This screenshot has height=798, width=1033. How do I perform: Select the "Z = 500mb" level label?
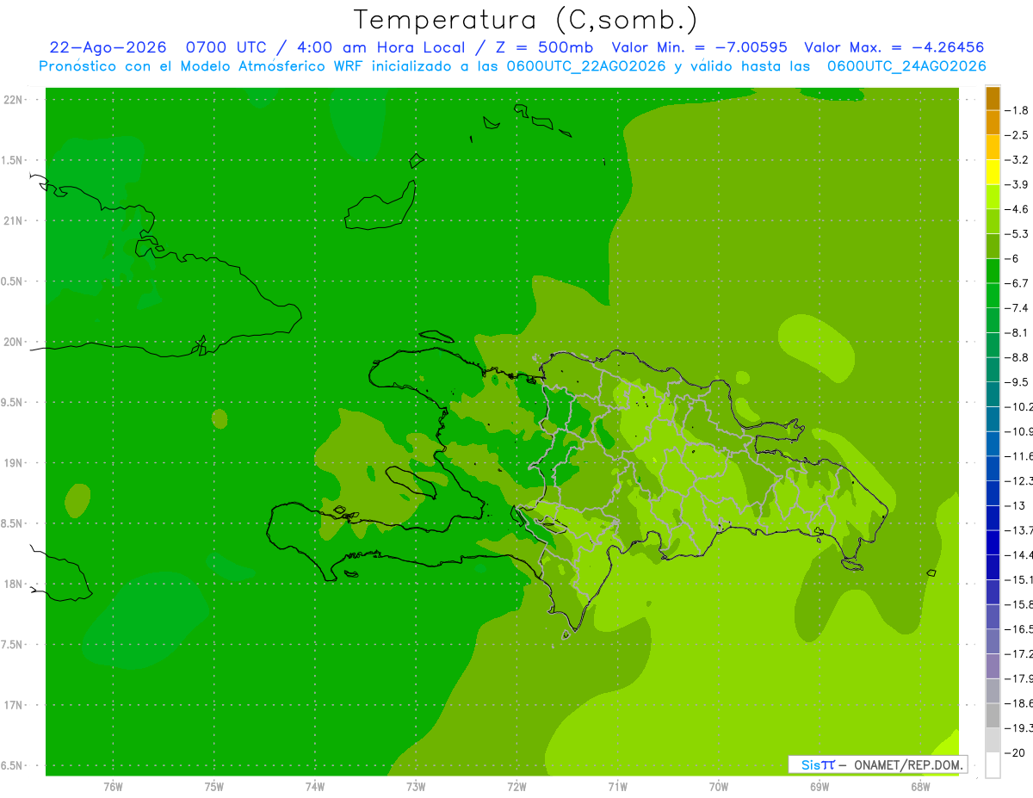(544, 47)
